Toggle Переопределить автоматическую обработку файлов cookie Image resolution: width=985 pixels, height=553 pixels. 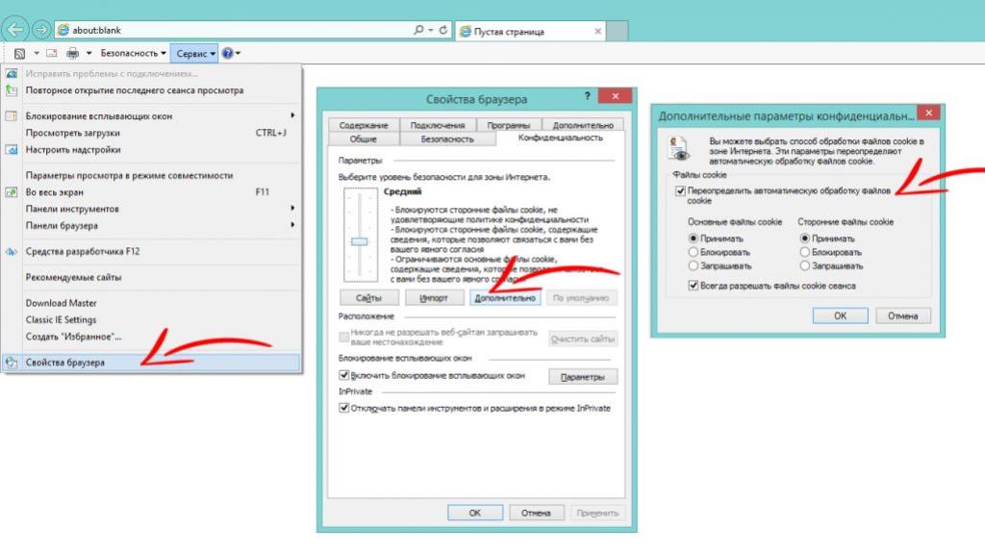click(x=680, y=190)
